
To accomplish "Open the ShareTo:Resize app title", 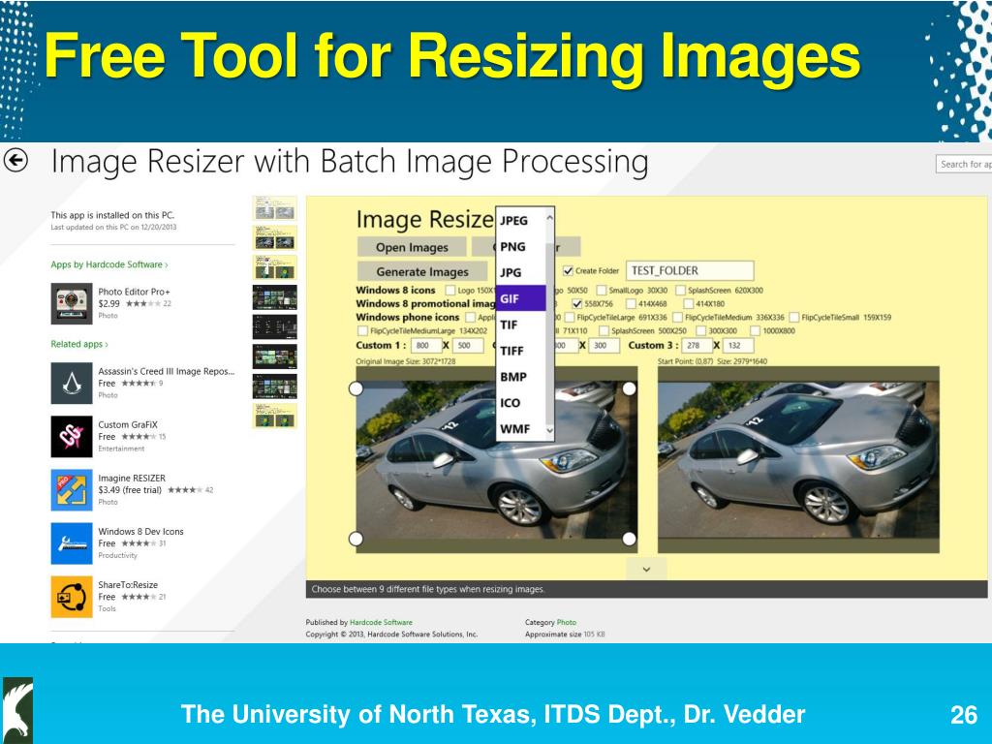I will click(x=128, y=584).
